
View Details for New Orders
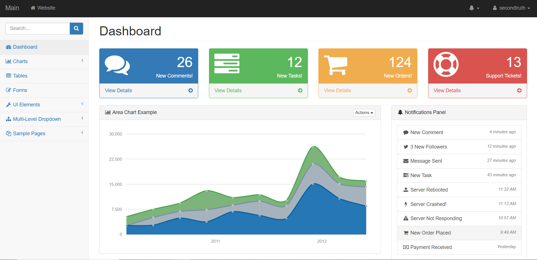[x=368, y=91]
